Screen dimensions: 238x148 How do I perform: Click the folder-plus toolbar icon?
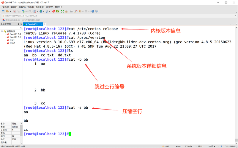(x=80, y=11)
